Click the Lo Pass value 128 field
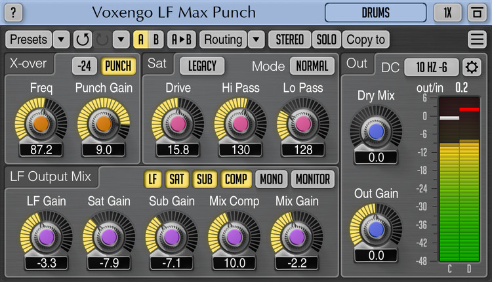 pos(303,150)
